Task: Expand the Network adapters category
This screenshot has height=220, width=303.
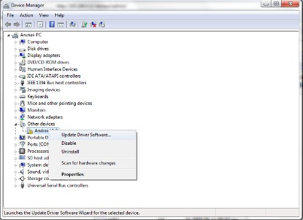Action: [x=16, y=118]
